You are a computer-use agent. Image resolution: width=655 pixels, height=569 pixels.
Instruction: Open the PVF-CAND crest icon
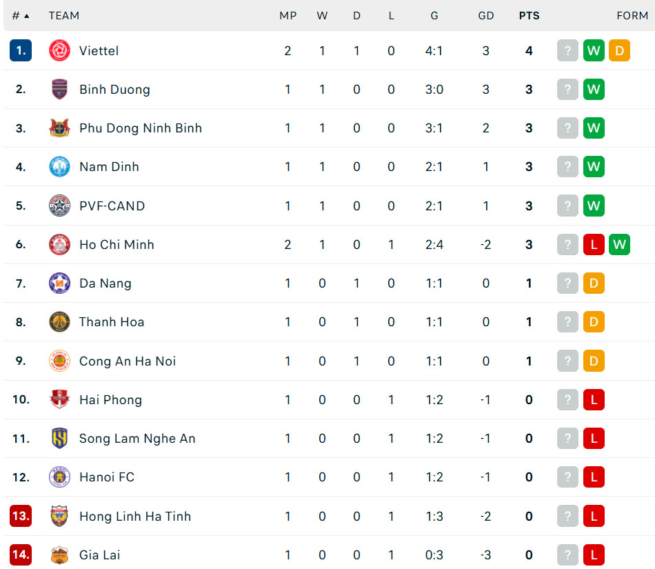59,206
